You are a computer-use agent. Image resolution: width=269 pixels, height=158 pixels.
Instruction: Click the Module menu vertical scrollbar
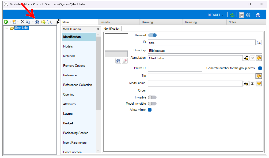[98, 73]
